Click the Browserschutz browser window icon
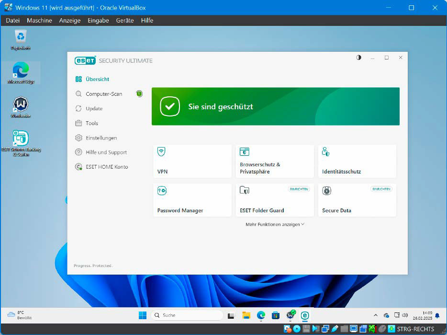Image resolution: width=447 pixels, height=335 pixels. (244, 151)
